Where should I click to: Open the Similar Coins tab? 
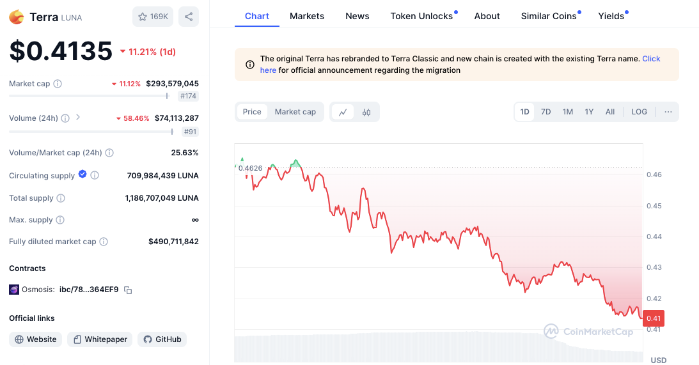click(x=549, y=16)
